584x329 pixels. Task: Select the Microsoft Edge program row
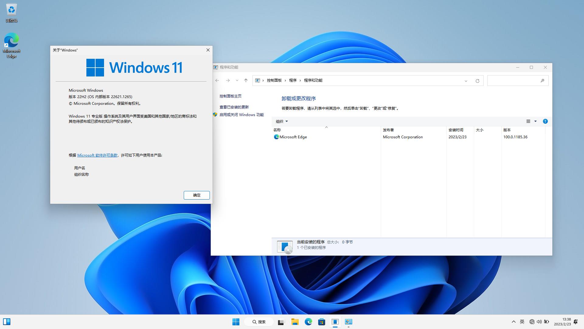click(x=408, y=137)
